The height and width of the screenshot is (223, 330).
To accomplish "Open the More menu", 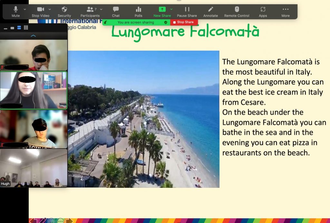I will (x=285, y=12).
